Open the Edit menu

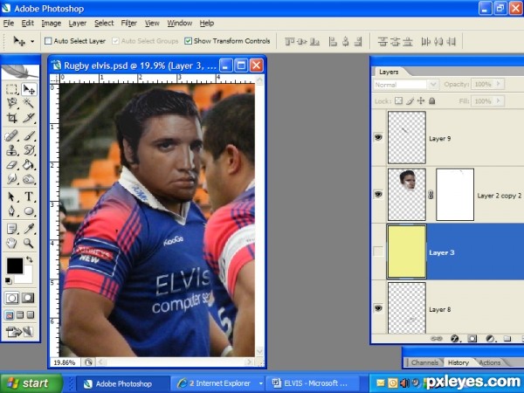[28, 23]
